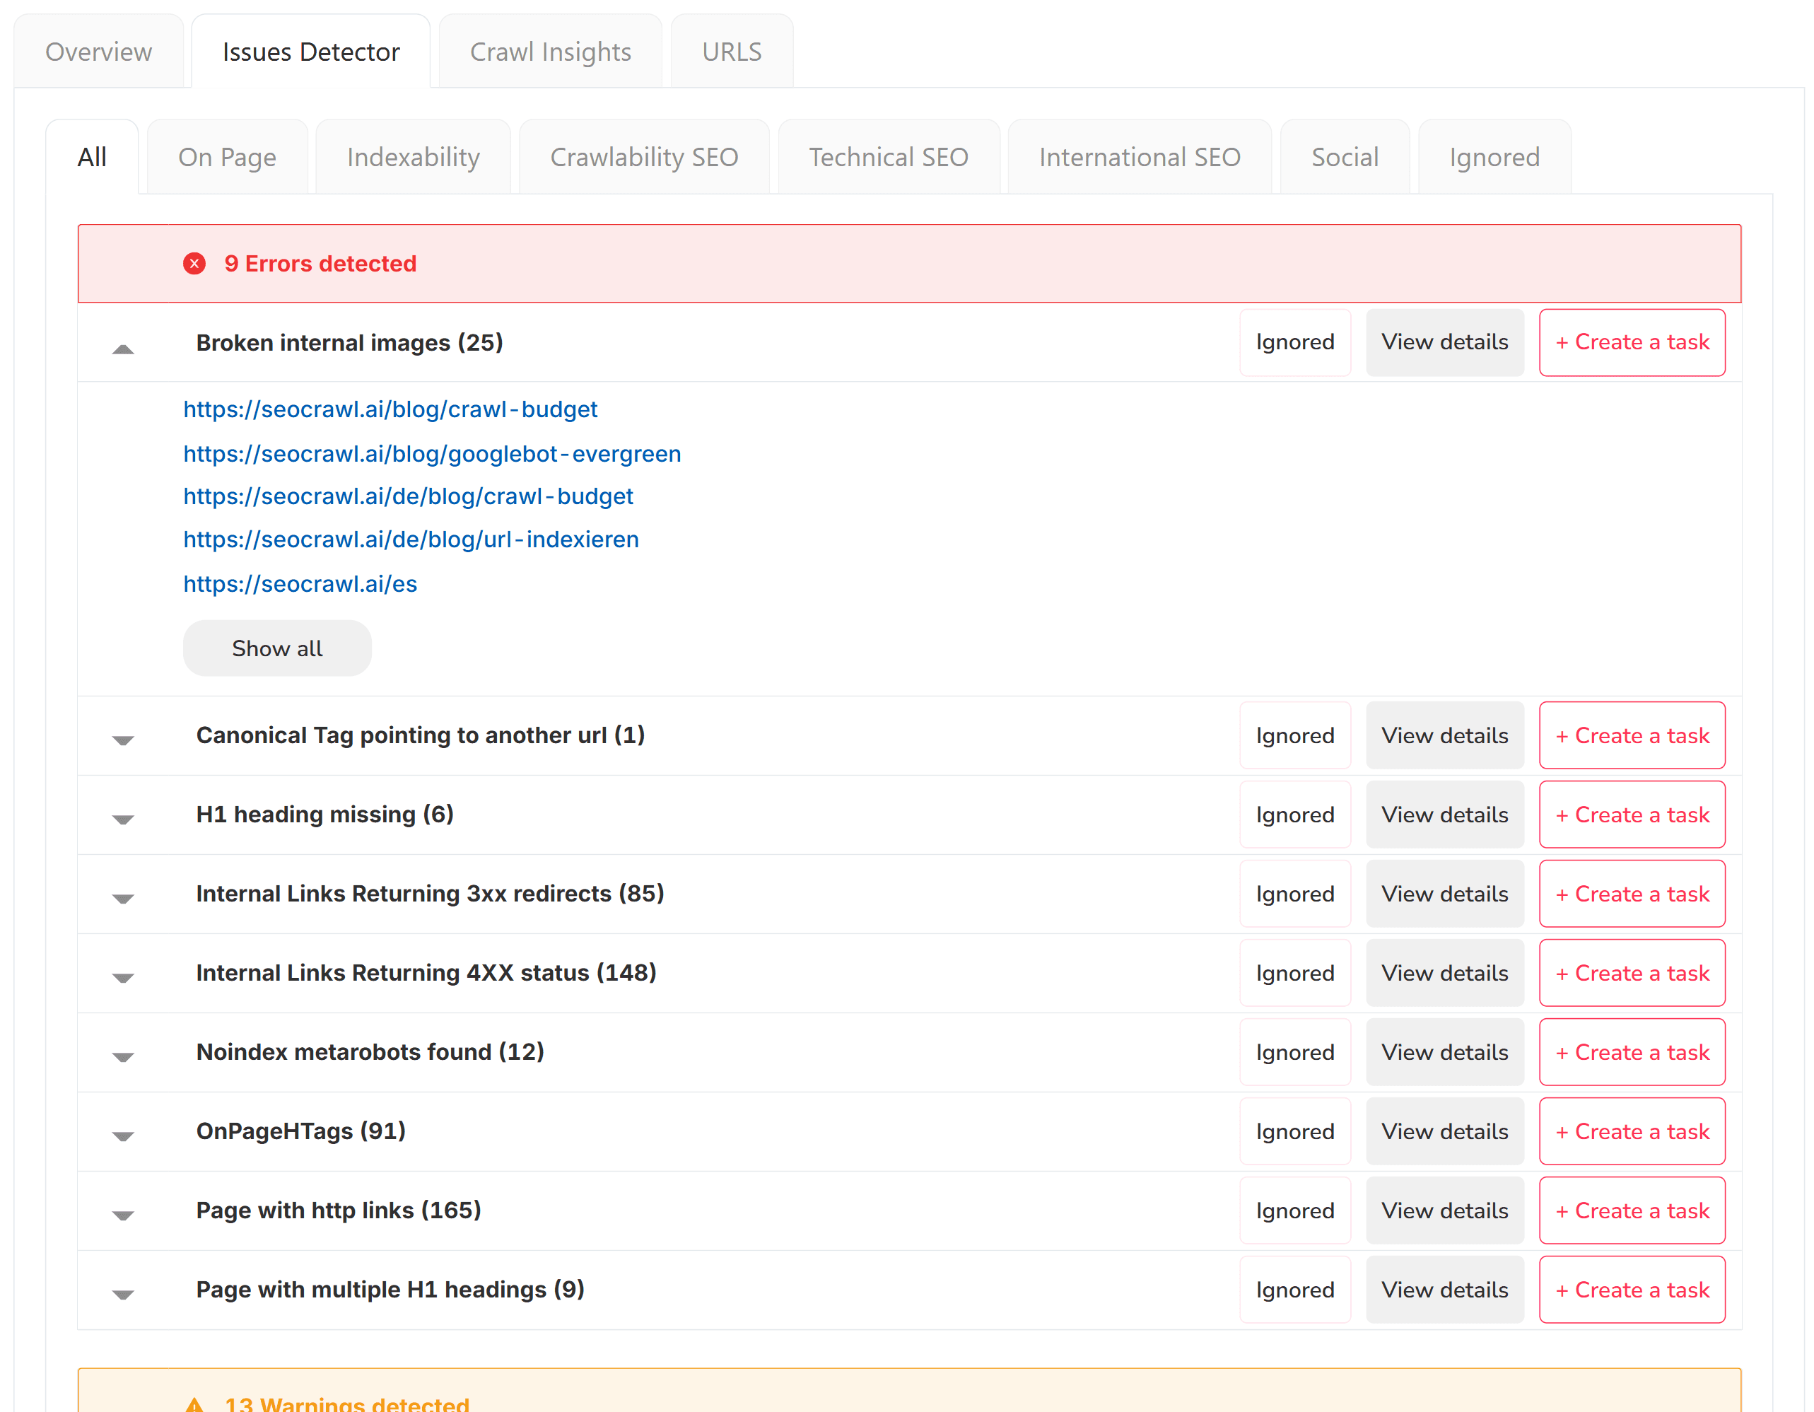Click Show all under broken images
Viewport: 1814px width, 1412px height.
tap(277, 648)
